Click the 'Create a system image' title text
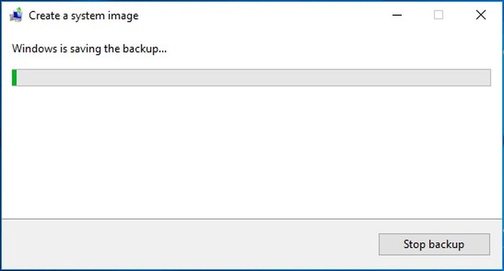Screen dimensions: 504x271 coord(84,16)
